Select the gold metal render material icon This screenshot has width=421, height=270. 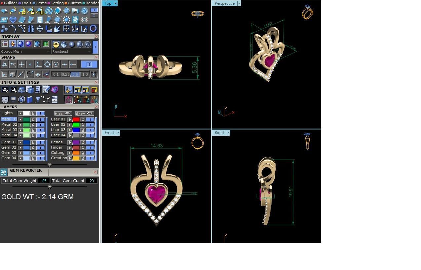[56, 44]
